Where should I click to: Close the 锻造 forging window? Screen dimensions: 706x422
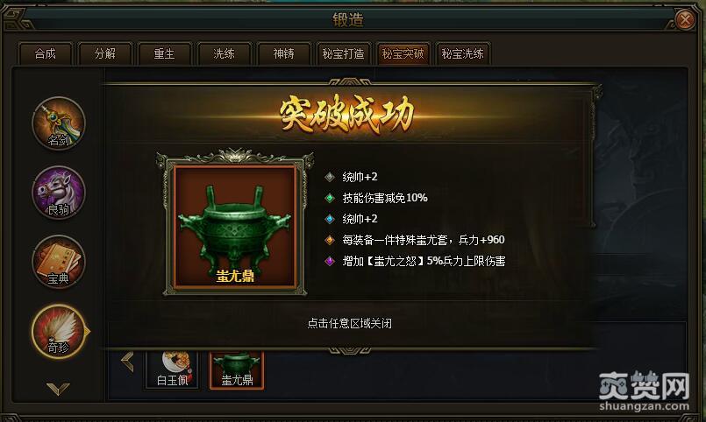pyautogui.click(x=685, y=20)
